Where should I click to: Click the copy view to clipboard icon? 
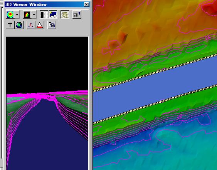tap(52, 25)
